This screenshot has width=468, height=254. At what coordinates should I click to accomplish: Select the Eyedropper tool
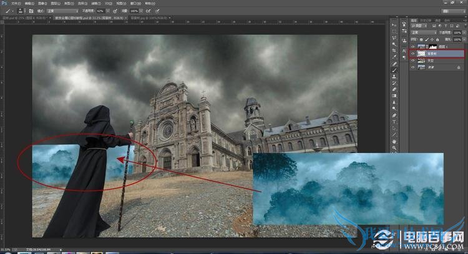[394, 57]
